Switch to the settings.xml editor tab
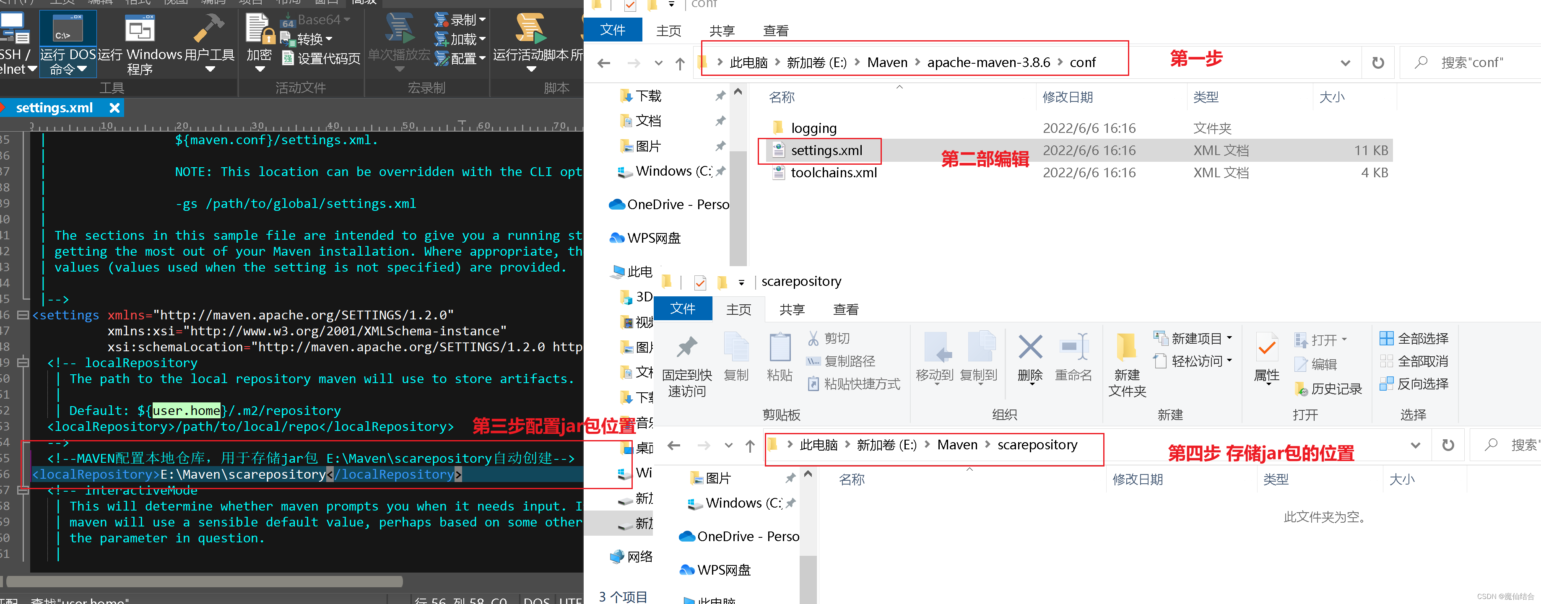The image size is (1541, 604). (x=54, y=108)
